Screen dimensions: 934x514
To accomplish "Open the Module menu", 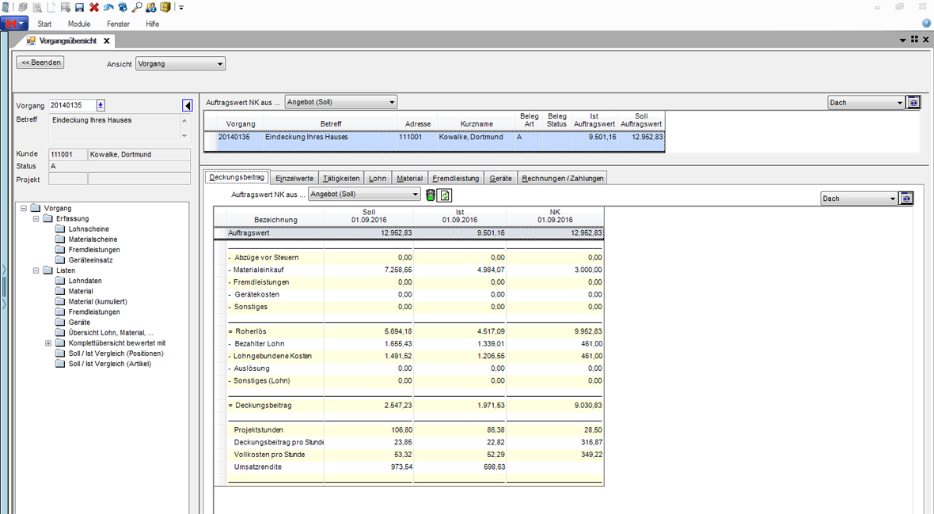I will click(x=79, y=24).
